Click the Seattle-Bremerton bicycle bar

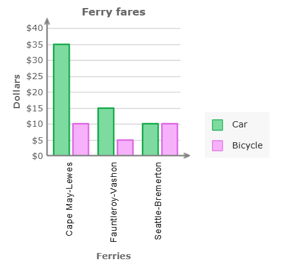click(170, 139)
